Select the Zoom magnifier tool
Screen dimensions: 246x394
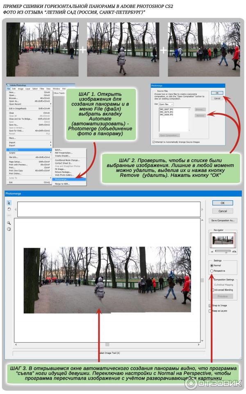click(9, 223)
